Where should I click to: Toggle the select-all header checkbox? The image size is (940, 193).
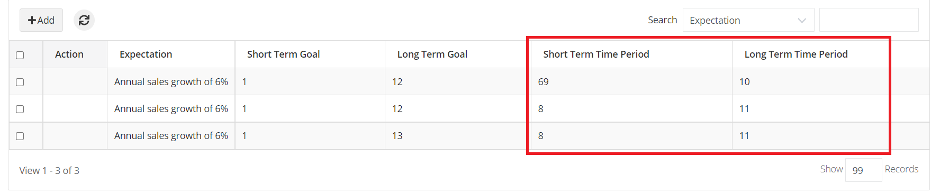click(20, 55)
